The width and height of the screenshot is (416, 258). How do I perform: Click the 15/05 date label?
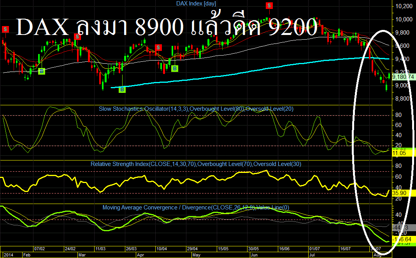pos(223,249)
